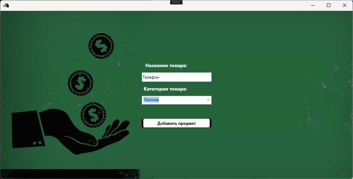The height and width of the screenshot is (179, 353).
Task: Minimize the application window
Action: pyautogui.click(x=313, y=5)
